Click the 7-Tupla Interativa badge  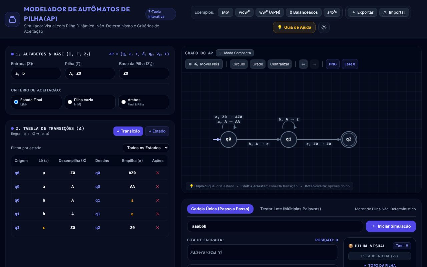[x=161, y=14]
